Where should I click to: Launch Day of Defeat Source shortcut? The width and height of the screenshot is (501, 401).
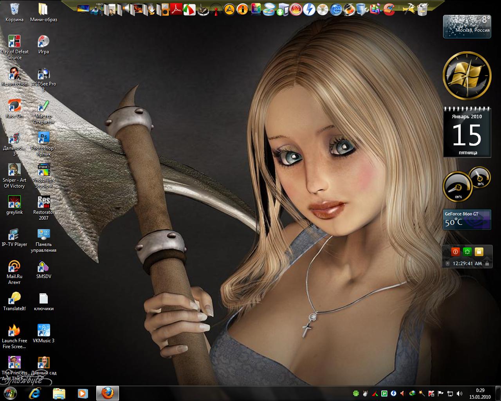(x=14, y=47)
